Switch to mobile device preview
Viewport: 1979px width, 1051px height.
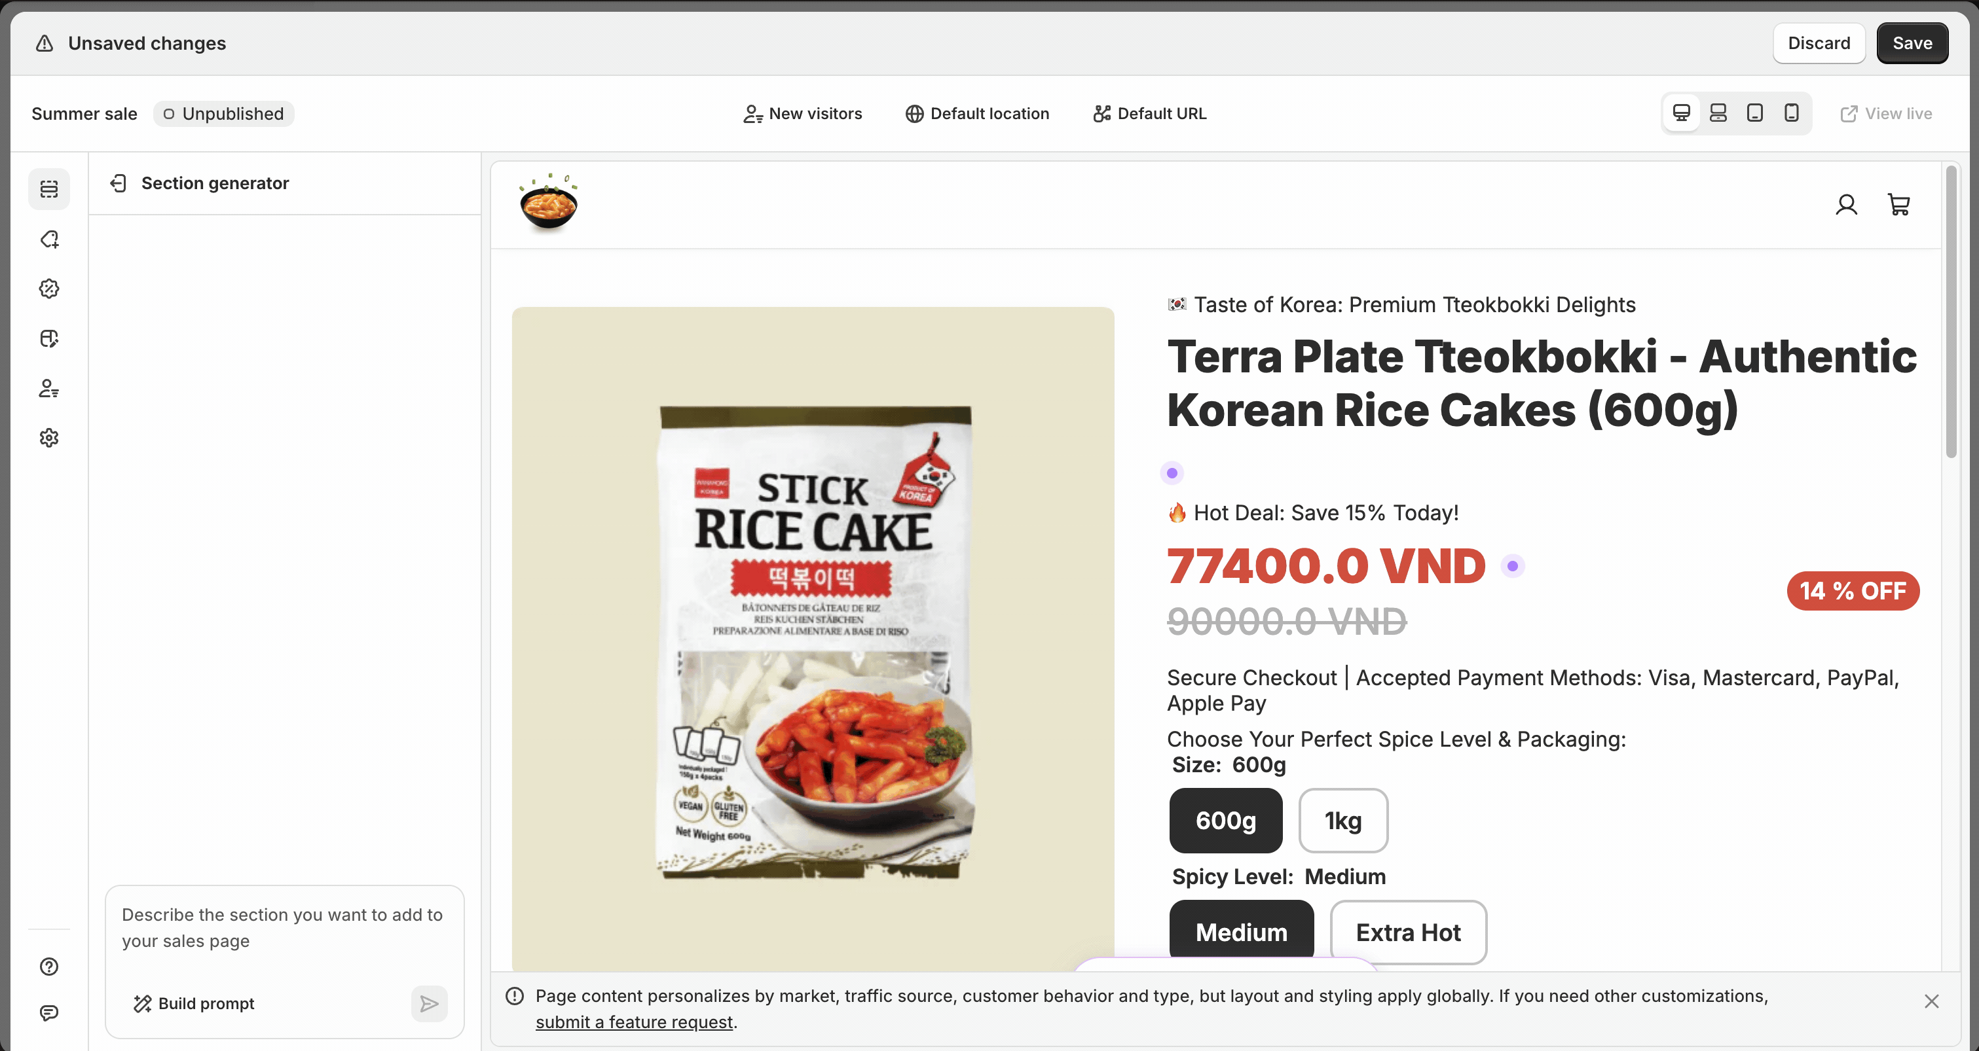1792,113
